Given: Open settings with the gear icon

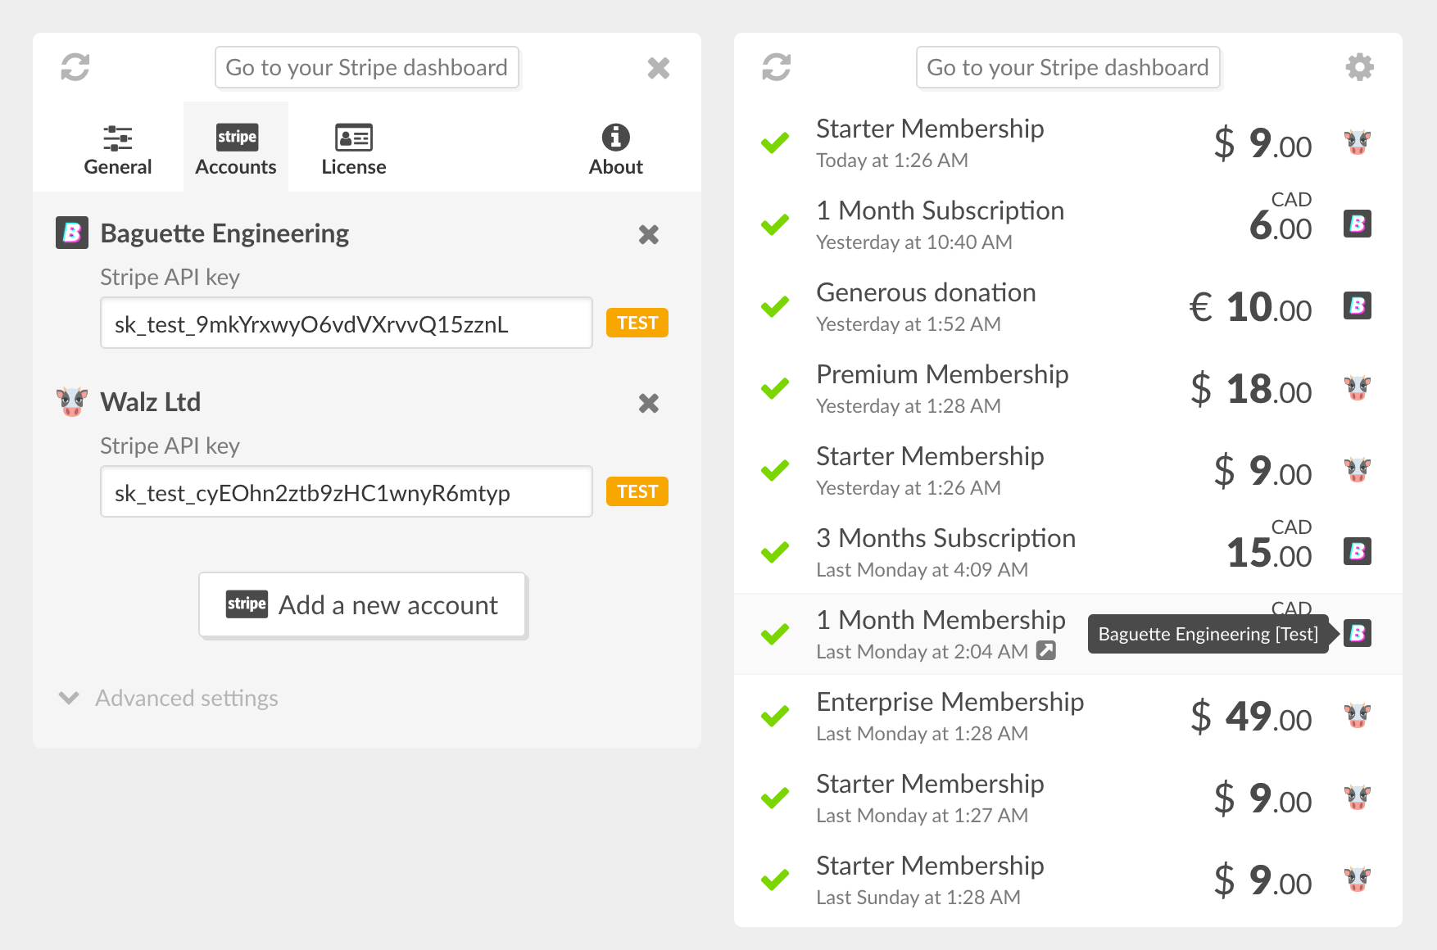Looking at the screenshot, I should [x=1359, y=67].
